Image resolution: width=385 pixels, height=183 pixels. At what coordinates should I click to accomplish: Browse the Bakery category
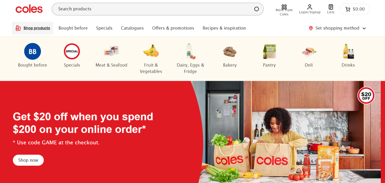pyautogui.click(x=230, y=55)
